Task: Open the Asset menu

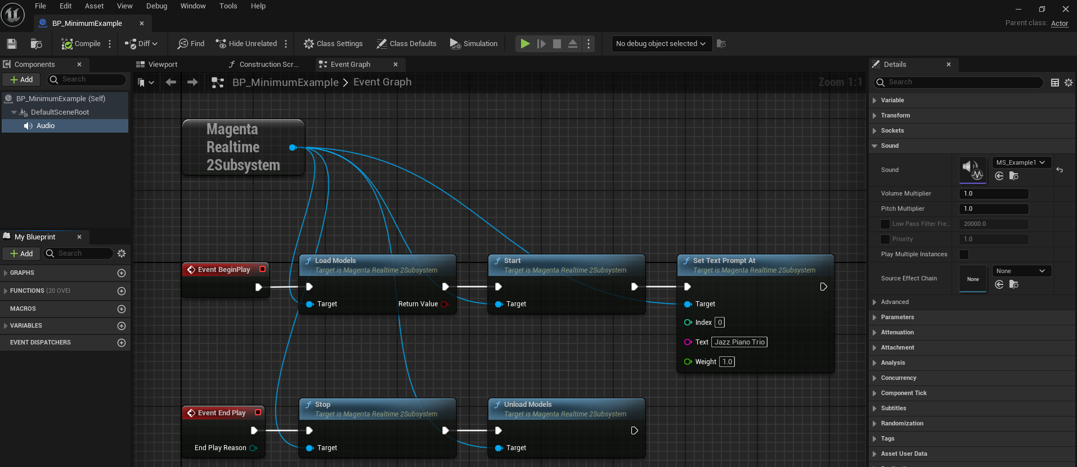Action: click(x=94, y=6)
